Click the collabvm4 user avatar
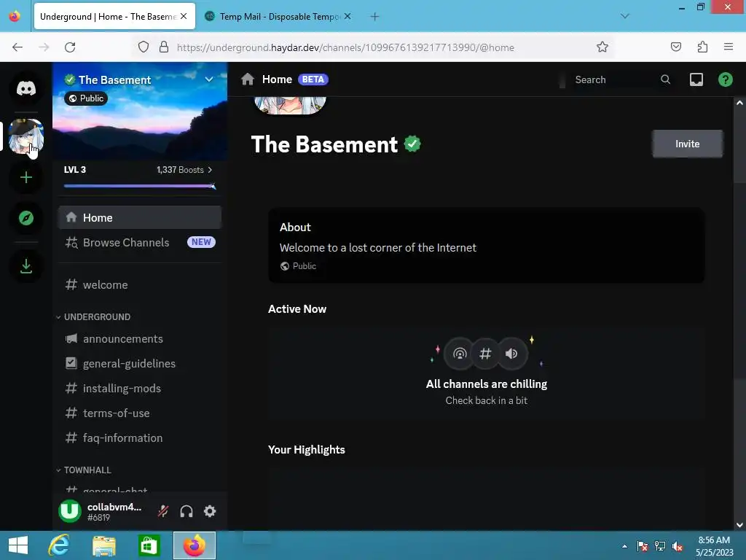The image size is (746, 560). click(70, 511)
